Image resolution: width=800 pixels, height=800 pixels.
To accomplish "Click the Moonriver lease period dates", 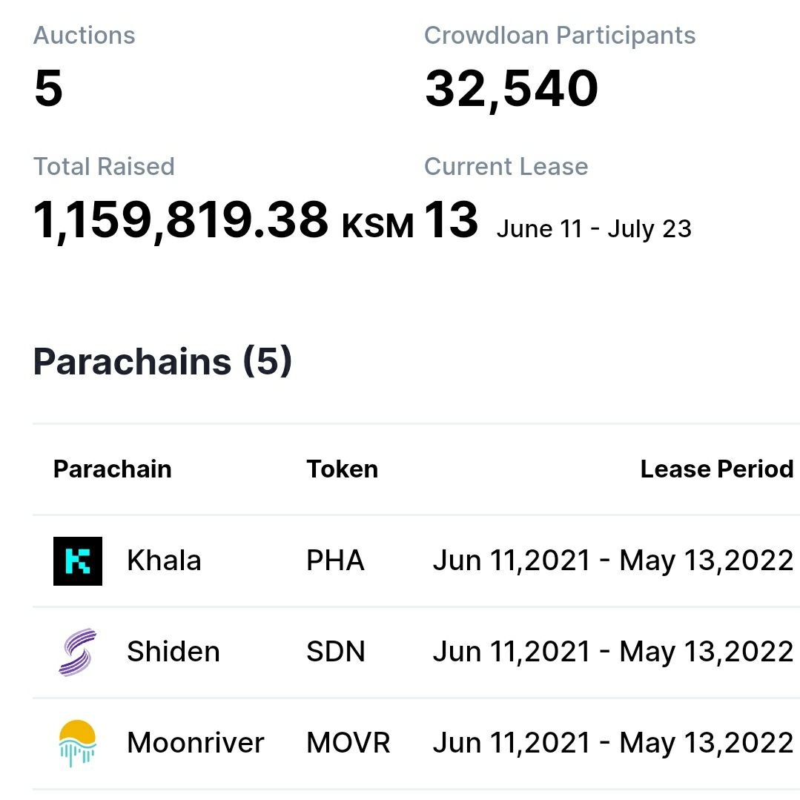I will [x=612, y=743].
